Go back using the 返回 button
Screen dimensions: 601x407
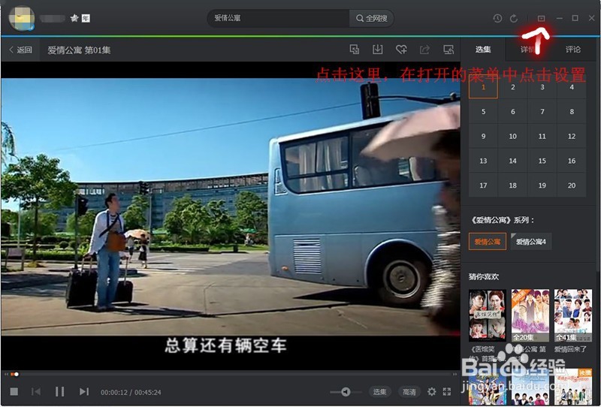coord(21,50)
